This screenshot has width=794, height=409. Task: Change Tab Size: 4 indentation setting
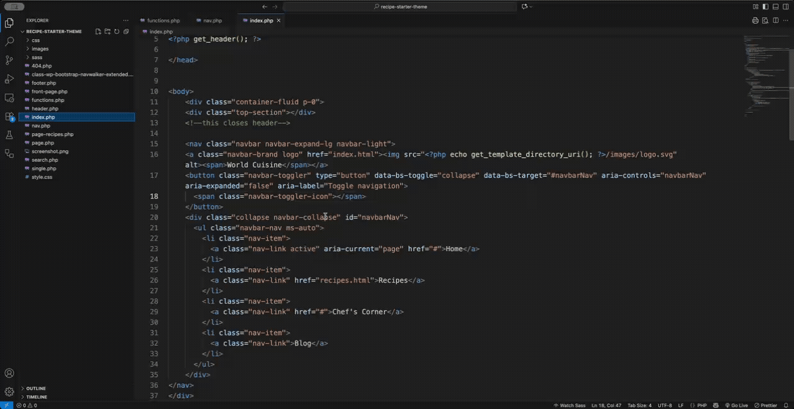[x=639, y=405]
